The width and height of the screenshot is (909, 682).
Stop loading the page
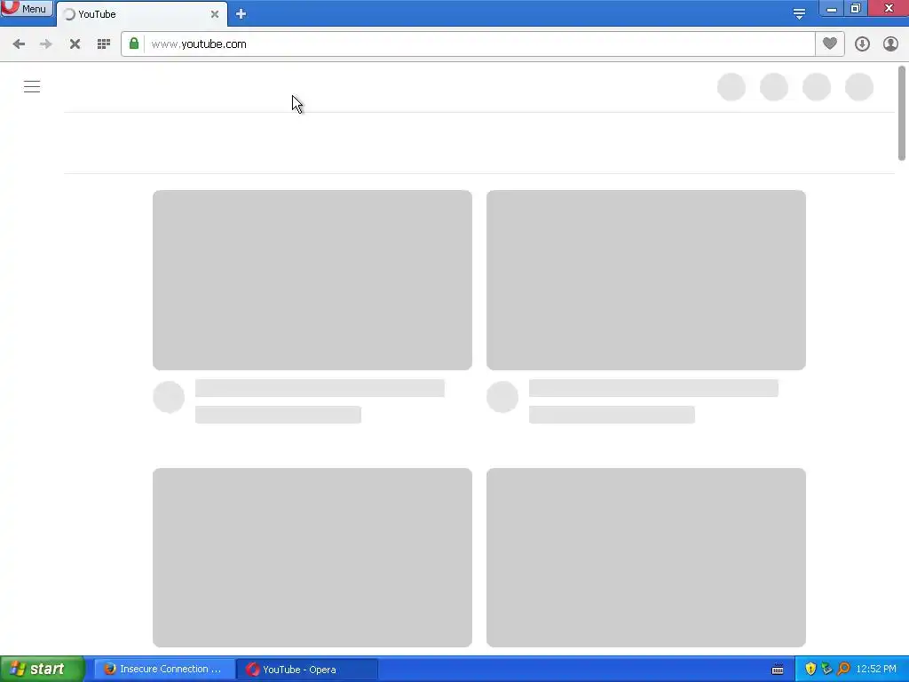tap(75, 44)
